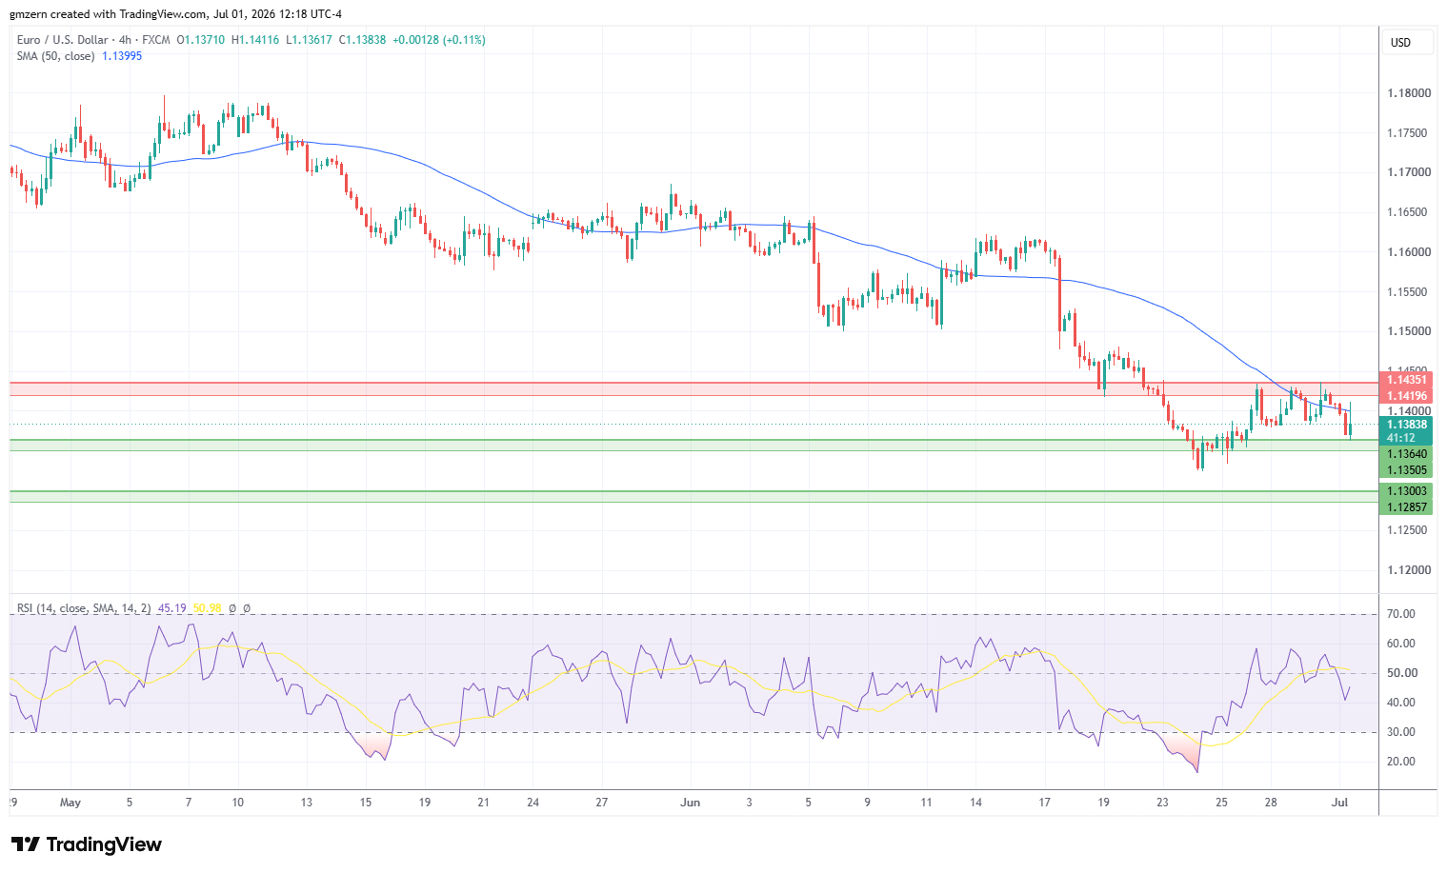Click the Jun label on time axis
Image resolution: width=1447 pixels, height=873 pixels.
pyautogui.click(x=691, y=803)
